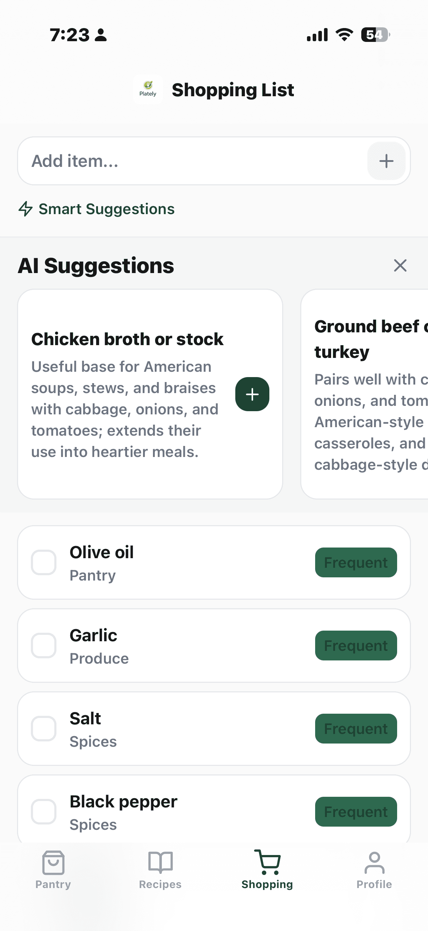Check off Black pepper

point(43,812)
